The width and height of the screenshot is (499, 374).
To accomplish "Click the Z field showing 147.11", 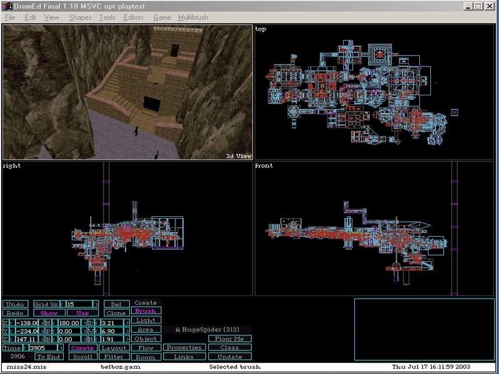I will click(x=27, y=339).
